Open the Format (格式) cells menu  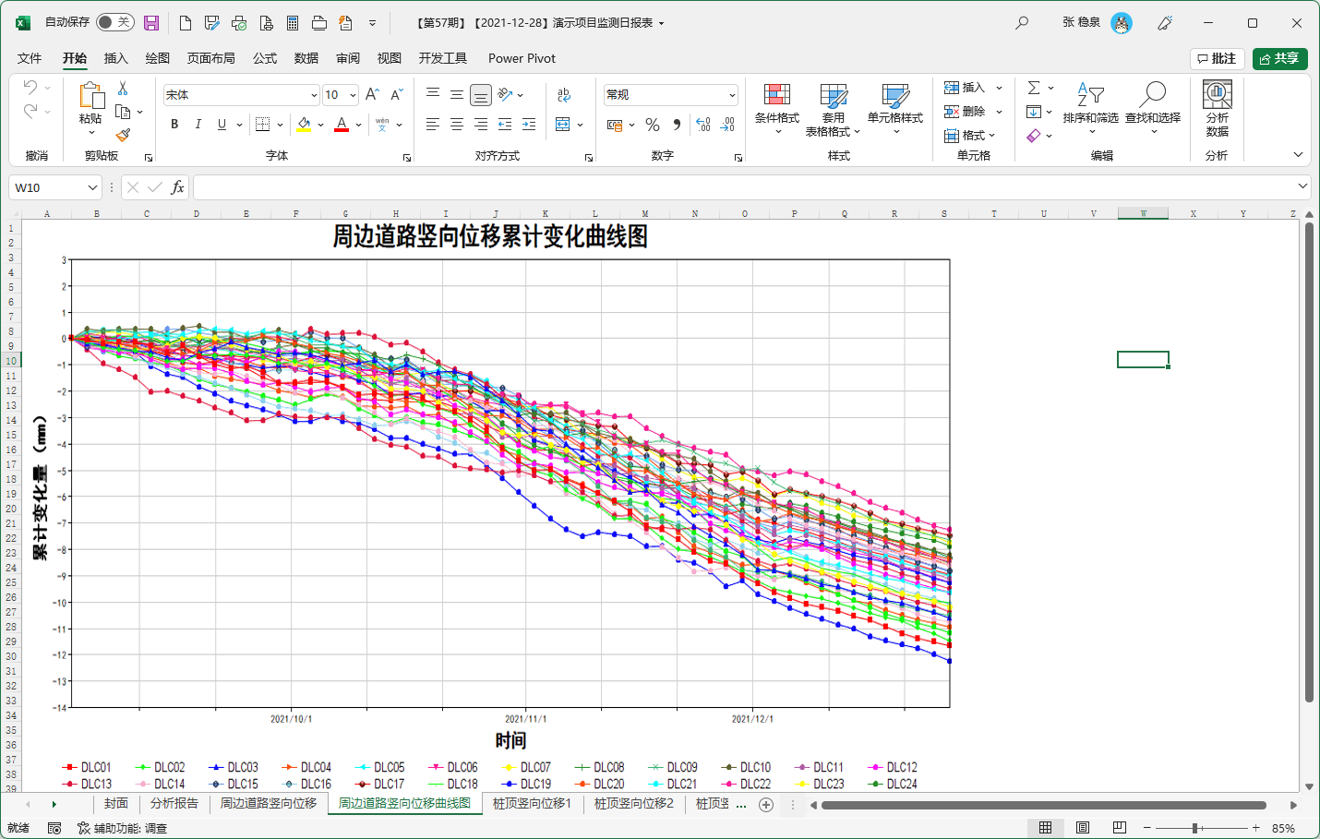[x=969, y=136]
